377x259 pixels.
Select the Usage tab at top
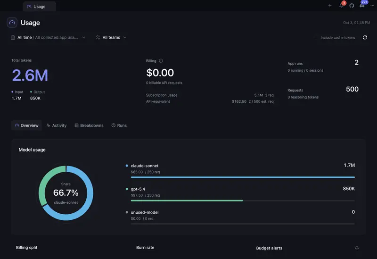point(40,7)
